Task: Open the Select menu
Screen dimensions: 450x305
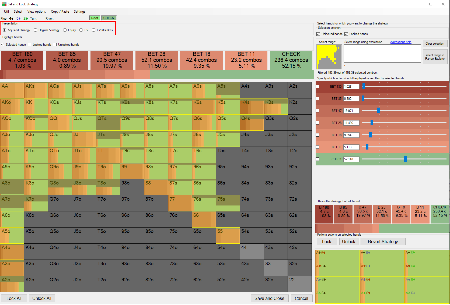Action: [x=18, y=12]
